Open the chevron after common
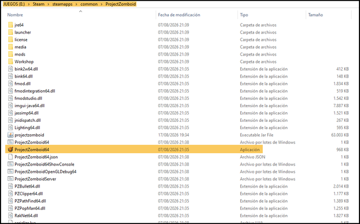 (x=101, y=4)
